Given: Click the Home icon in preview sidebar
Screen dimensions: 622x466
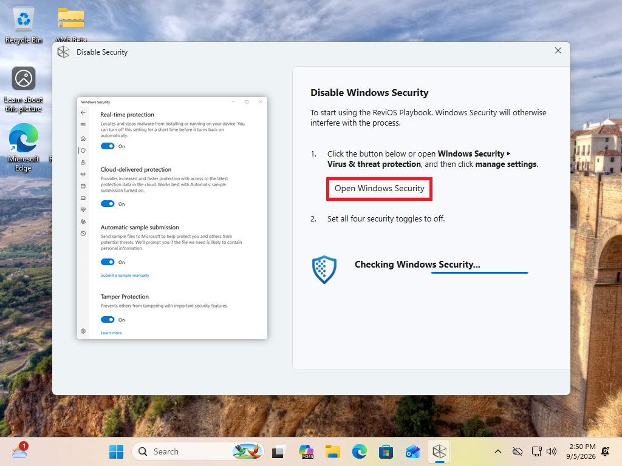Looking at the screenshot, I should (x=83, y=138).
